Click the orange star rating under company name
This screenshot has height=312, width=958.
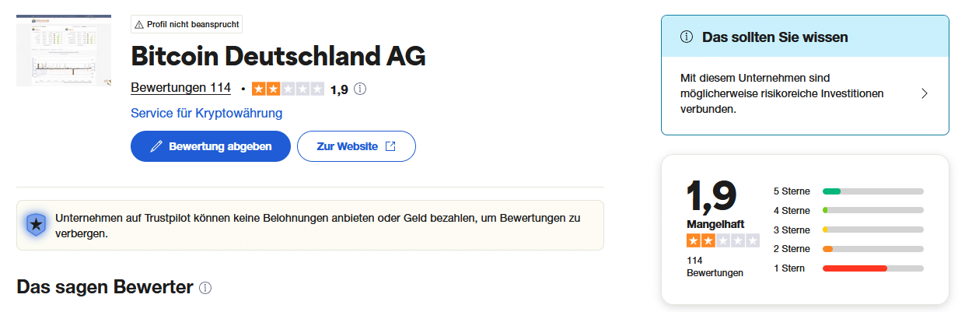click(x=288, y=89)
